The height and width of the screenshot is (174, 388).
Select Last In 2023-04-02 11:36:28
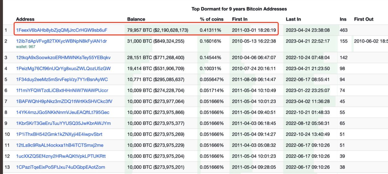(308, 101)
